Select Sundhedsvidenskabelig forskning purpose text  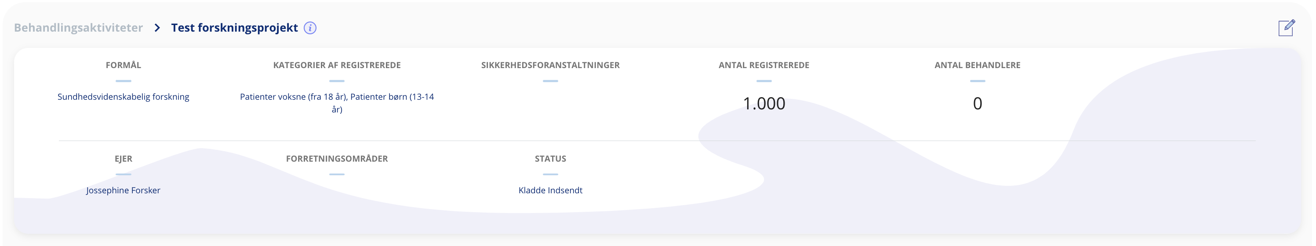pyautogui.click(x=123, y=97)
